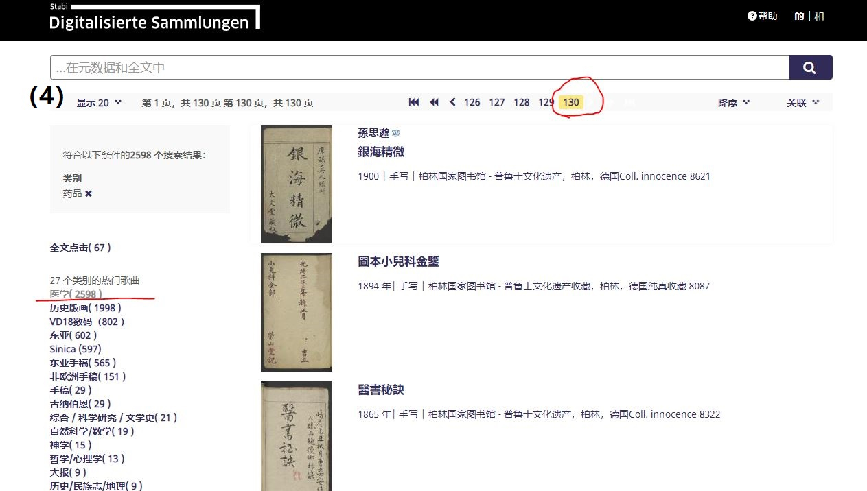The width and height of the screenshot is (867, 491).
Task: Go to page 126
Action: click(x=472, y=102)
